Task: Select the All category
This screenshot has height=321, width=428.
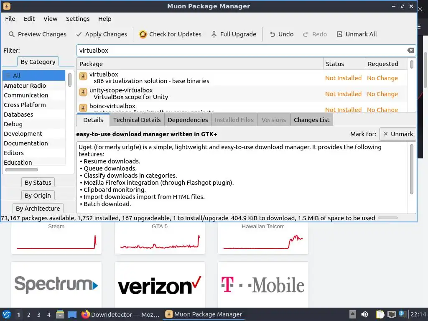Action: (34, 76)
